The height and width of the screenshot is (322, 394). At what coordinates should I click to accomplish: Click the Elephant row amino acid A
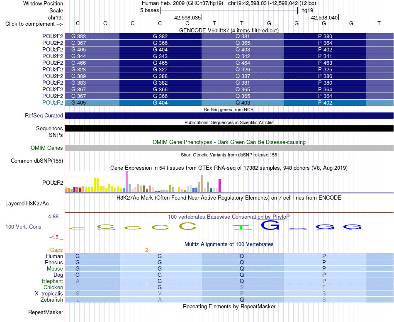78,281
